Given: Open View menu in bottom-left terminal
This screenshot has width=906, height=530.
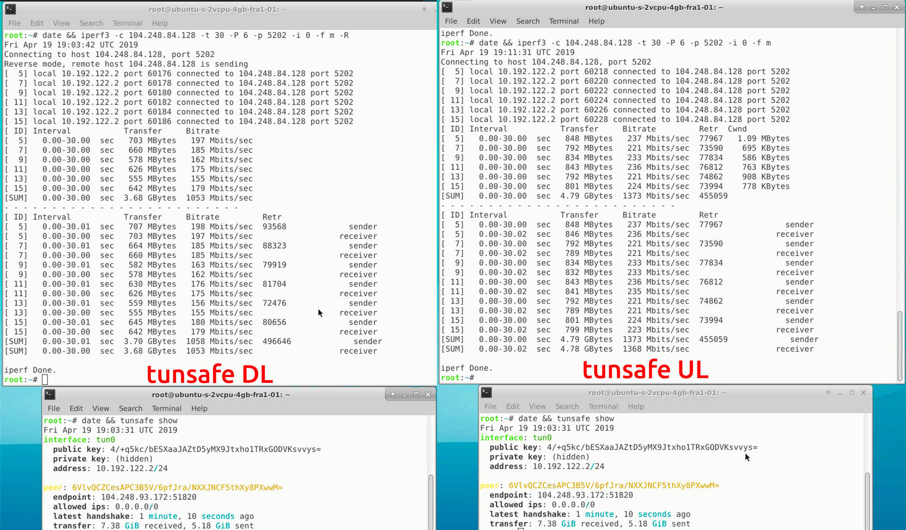Looking at the screenshot, I should [x=101, y=408].
